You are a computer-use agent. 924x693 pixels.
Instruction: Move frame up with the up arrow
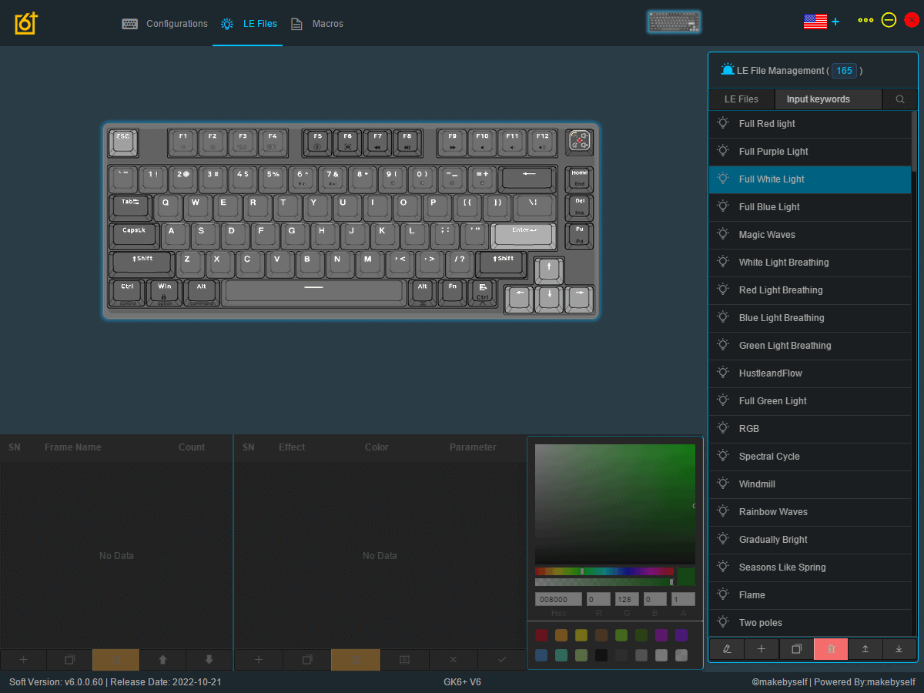[x=162, y=660]
